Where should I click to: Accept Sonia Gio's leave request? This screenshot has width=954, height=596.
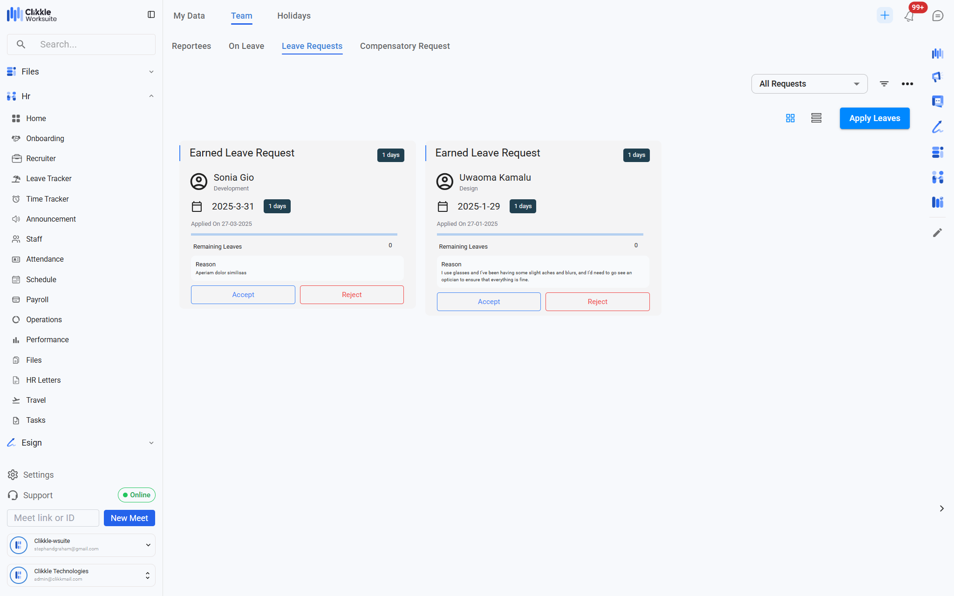(x=243, y=295)
